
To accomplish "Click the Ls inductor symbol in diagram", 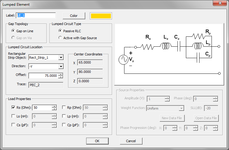I will [166, 46].
